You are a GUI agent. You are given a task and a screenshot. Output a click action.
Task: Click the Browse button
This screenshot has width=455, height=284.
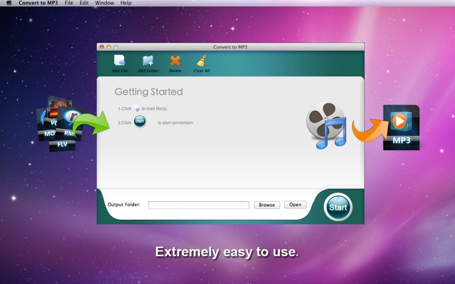(x=267, y=205)
